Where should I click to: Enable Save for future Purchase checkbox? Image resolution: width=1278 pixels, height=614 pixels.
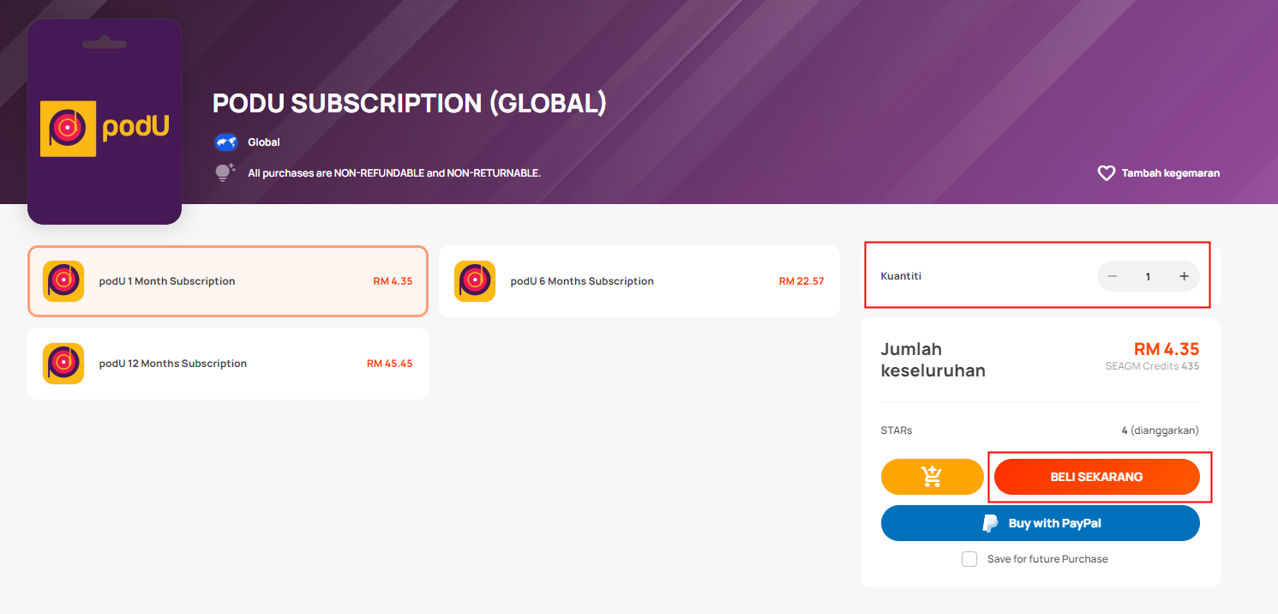(969, 559)
